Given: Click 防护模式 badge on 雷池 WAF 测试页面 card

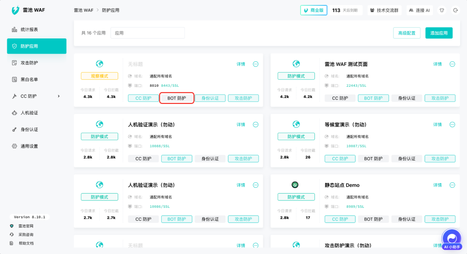Looking at the screenshot, I should (296, 76).
